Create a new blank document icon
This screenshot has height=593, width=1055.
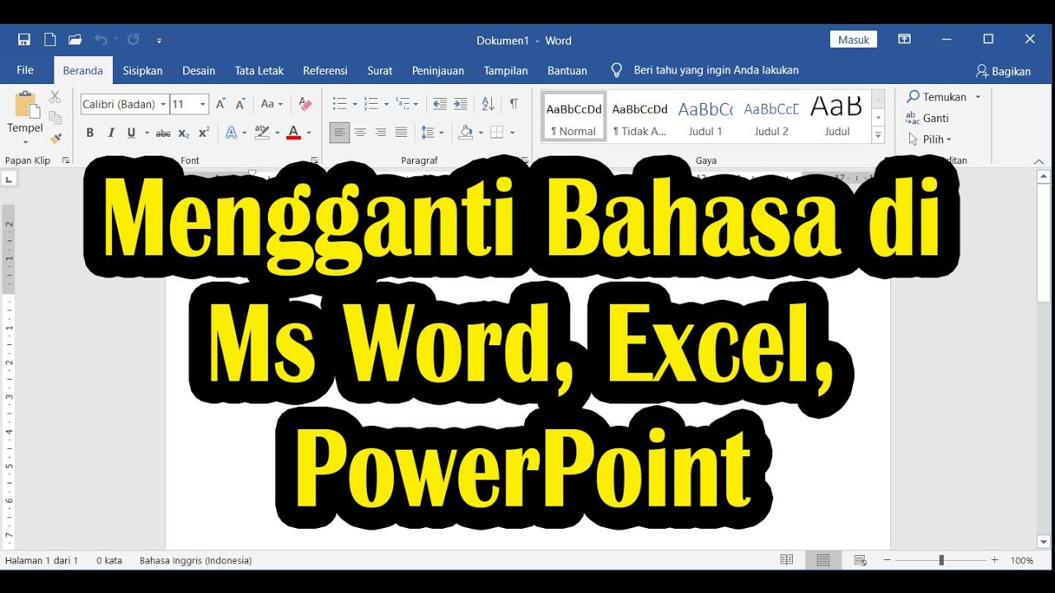[49, 40]
